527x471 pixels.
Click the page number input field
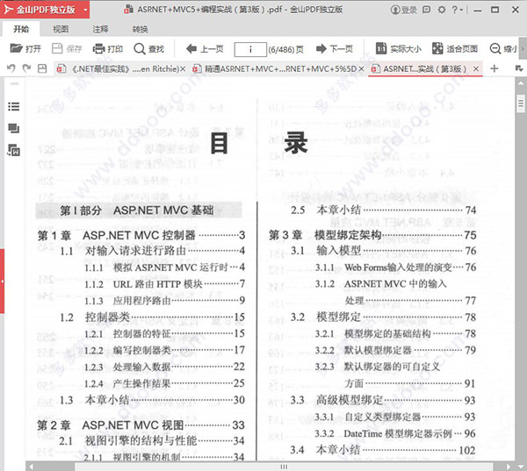click(x=250, y=50)
